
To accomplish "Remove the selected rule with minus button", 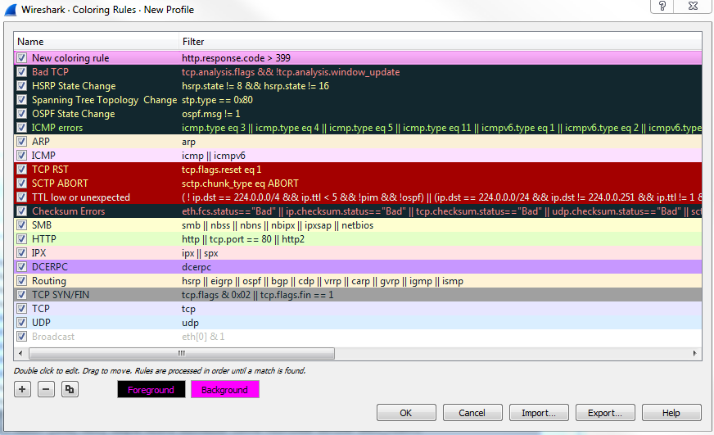I will (x=46, y=389).
